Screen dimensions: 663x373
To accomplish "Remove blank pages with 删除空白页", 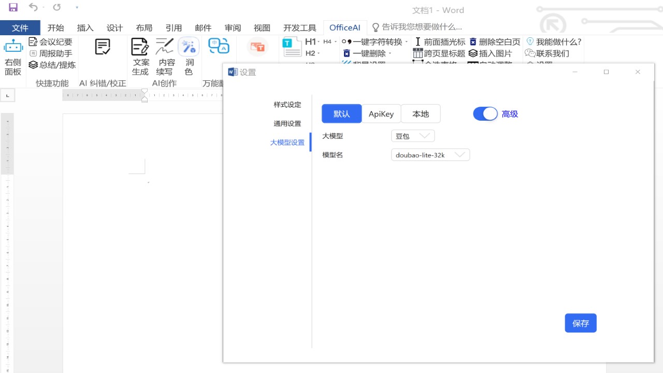I will 495,42.
